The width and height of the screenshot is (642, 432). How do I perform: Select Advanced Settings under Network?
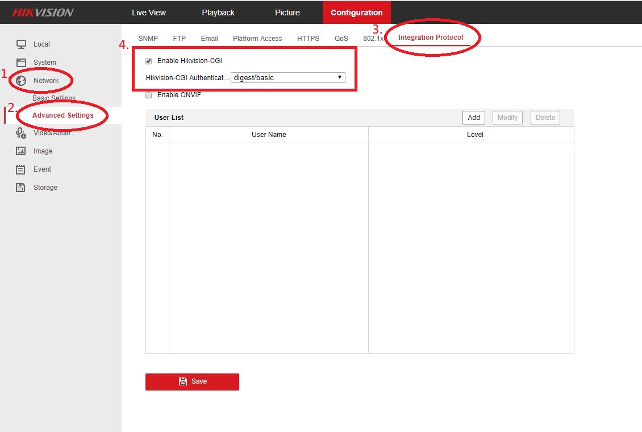[x=63, y=115]
